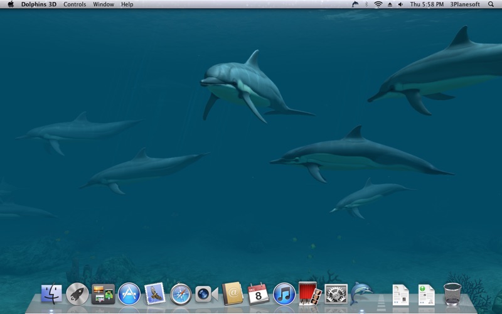502x314 pixels.
Task: Open the first document stack in dock
Action: (401, 295)
